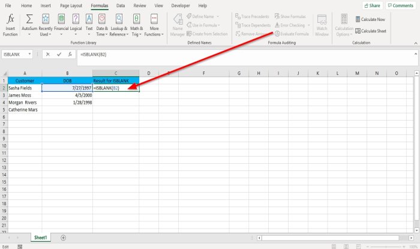Click inside the formula bar text
420x249 pixels.
click(93, 55)
